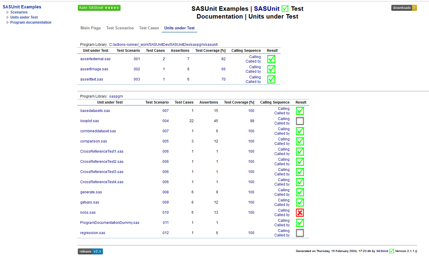Viewport: 429px width, 258px height.
Task: Click result checkmark icon for basedatasets.sas
Action: [300, 111]
